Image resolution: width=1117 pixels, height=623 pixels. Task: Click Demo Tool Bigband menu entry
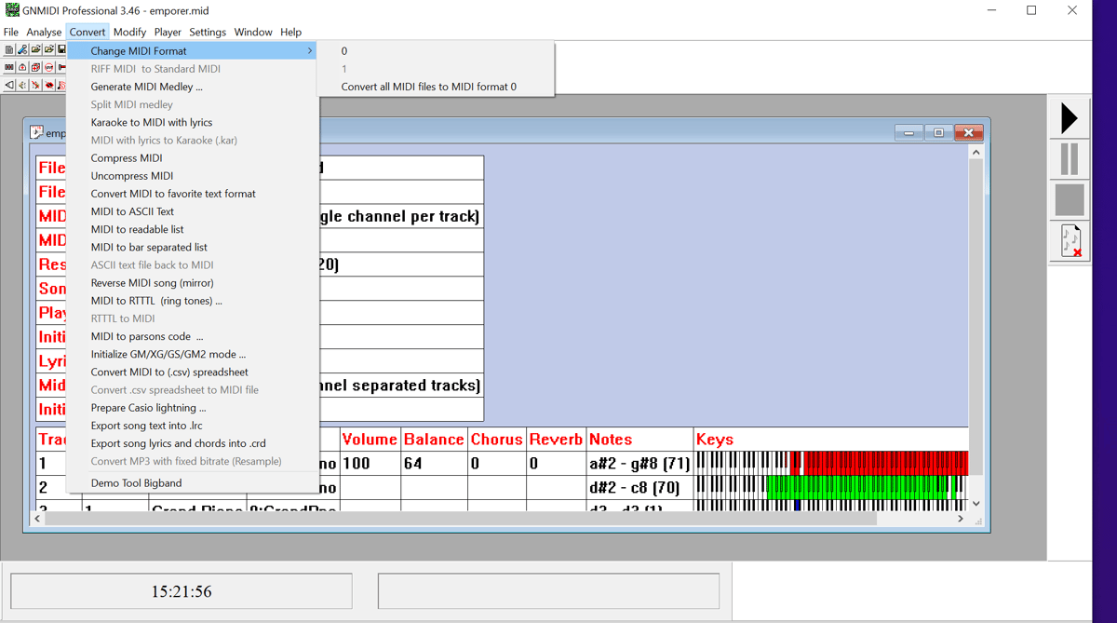136,483
